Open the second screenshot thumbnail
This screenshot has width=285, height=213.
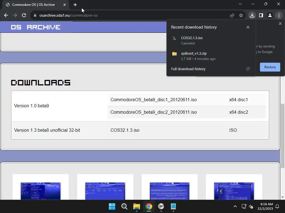[105, 191]
